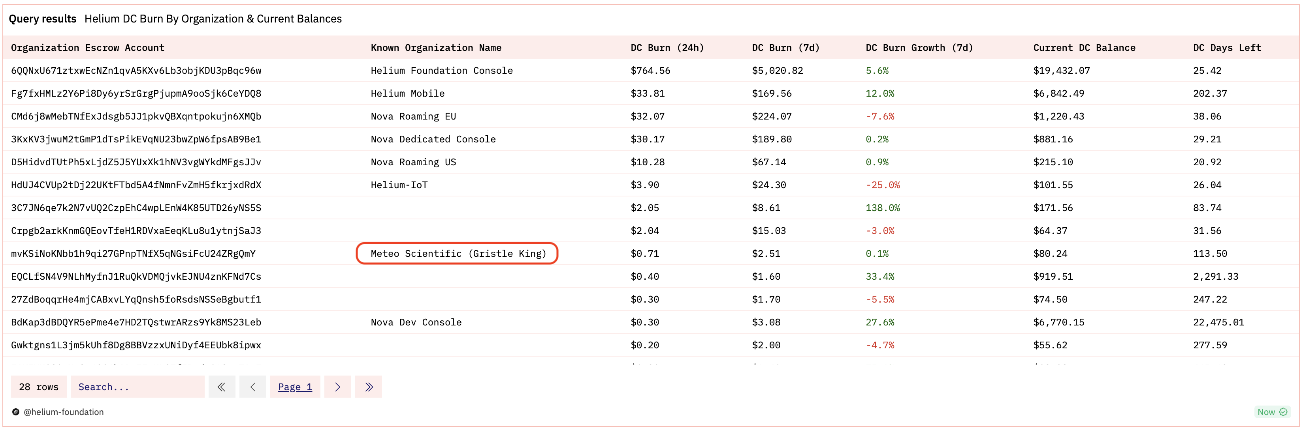This screenshot has height=430, width=1303.
Task: Open the @helium-foundation author link
Action: 64,412
